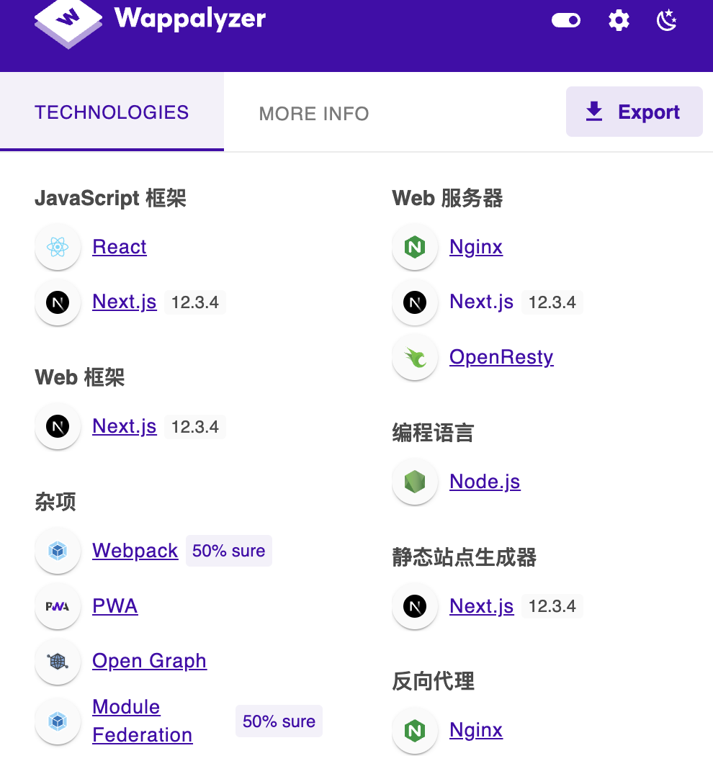The image size is (713, 779).
Task: Open the React link
Action: 120,247
